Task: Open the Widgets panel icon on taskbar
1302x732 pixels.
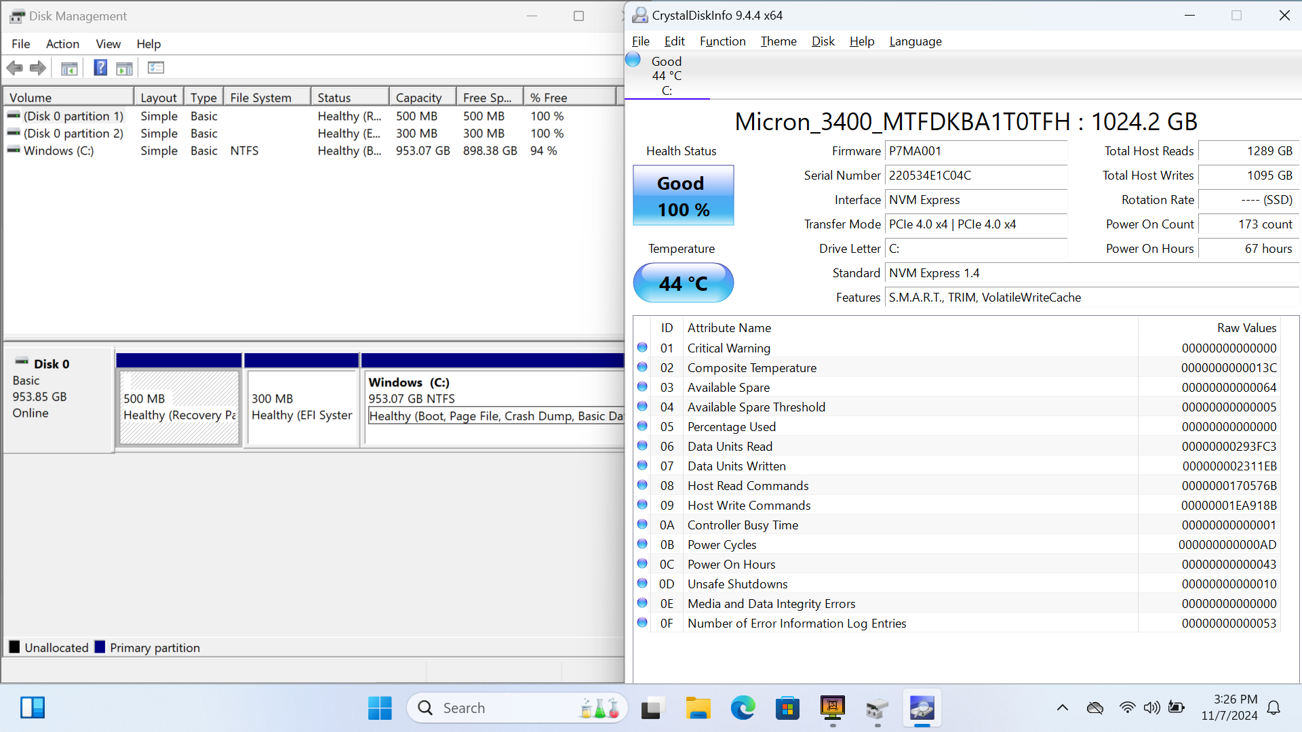Action: (x=32, y=708)
